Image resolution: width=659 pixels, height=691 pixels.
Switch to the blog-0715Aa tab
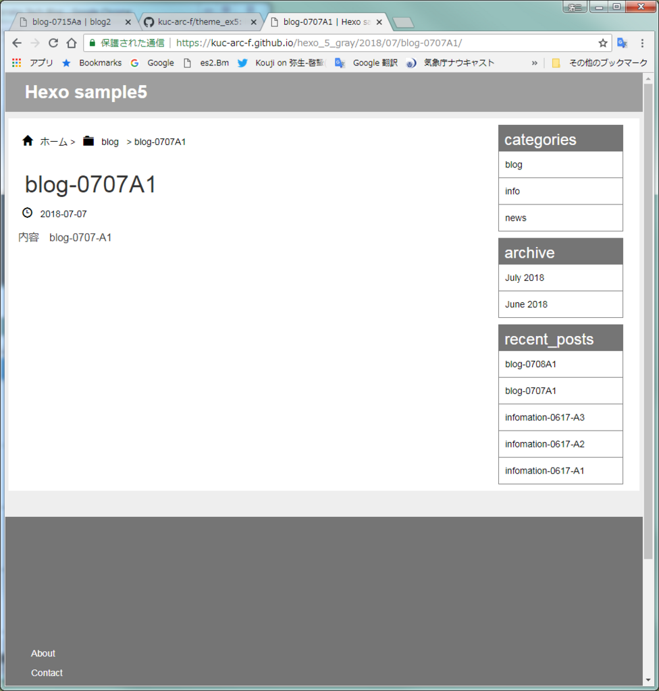pos(72,22)
